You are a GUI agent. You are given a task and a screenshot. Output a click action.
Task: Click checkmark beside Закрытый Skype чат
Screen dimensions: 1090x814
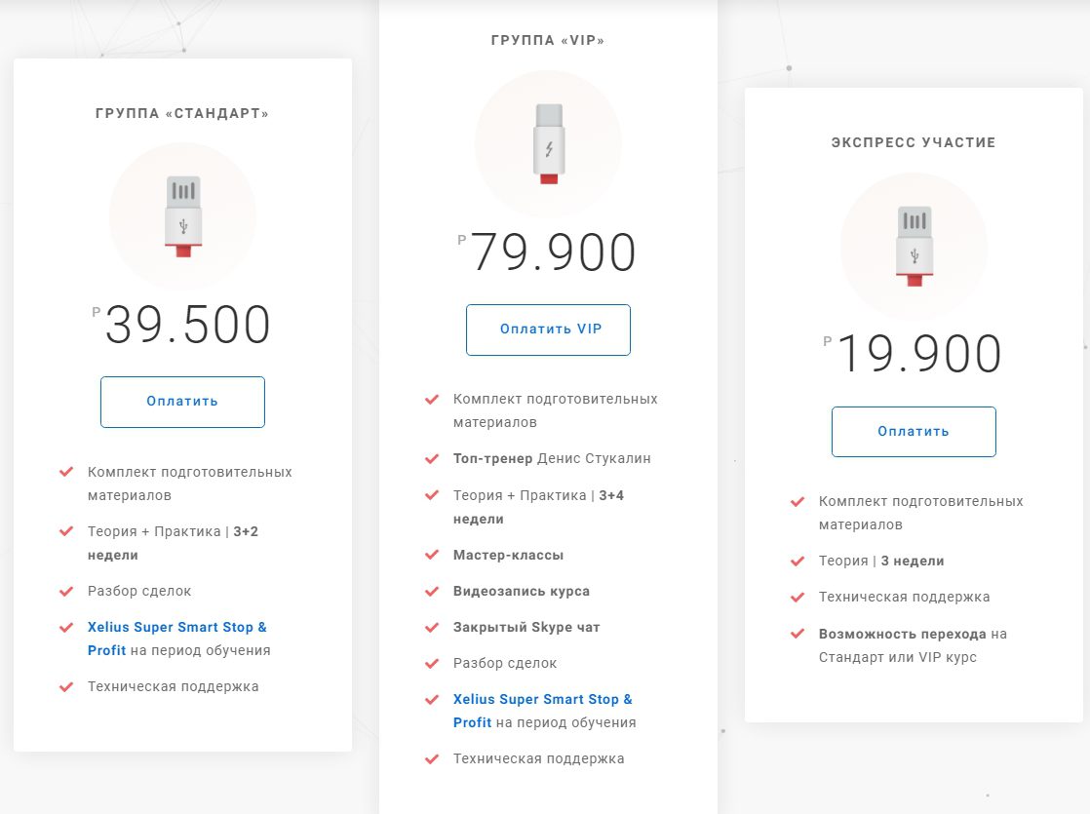click(x=432, y=627)
